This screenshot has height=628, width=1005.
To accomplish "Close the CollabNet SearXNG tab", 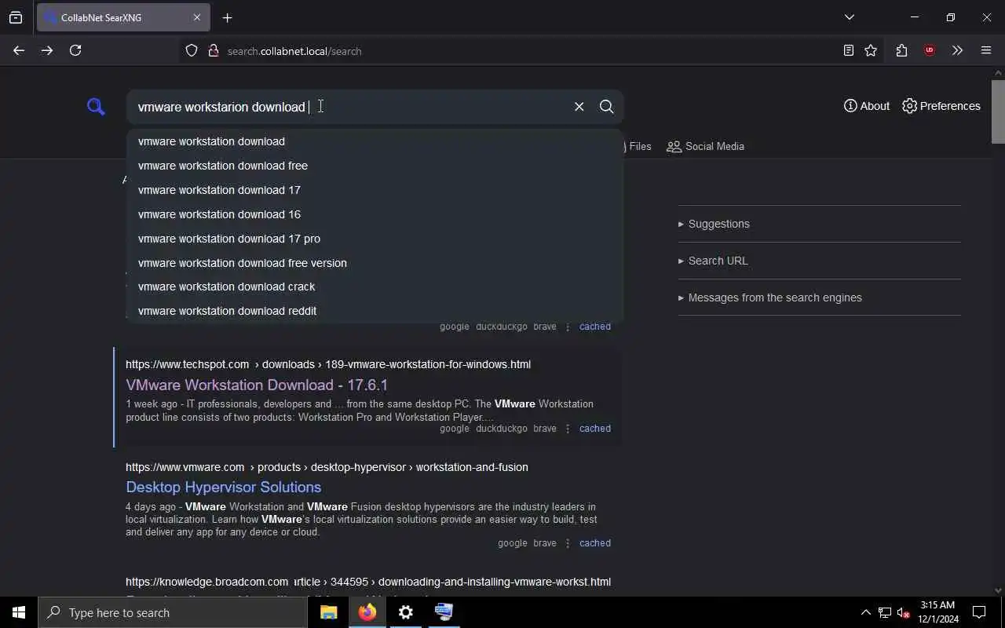I will coord(197,17).
